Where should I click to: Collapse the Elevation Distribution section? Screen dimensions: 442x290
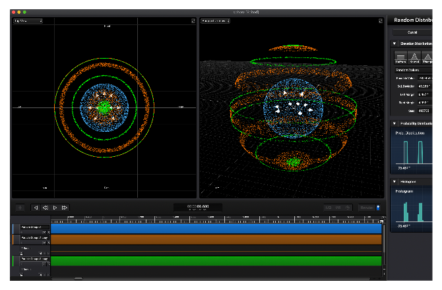click(x=394, y=44)
